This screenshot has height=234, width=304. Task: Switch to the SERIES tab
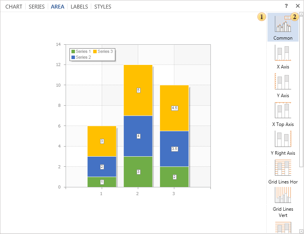pos(36,7)
